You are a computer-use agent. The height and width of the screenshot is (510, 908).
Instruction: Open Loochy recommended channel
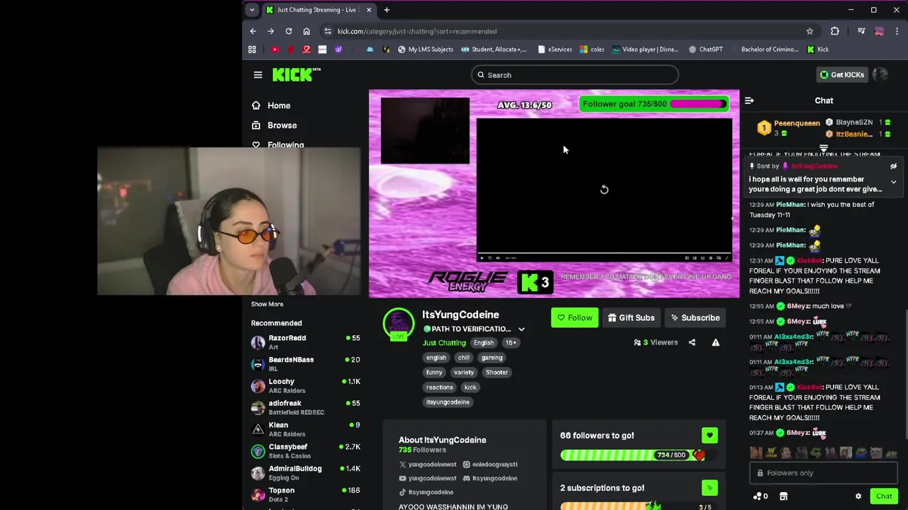point(305,386)
